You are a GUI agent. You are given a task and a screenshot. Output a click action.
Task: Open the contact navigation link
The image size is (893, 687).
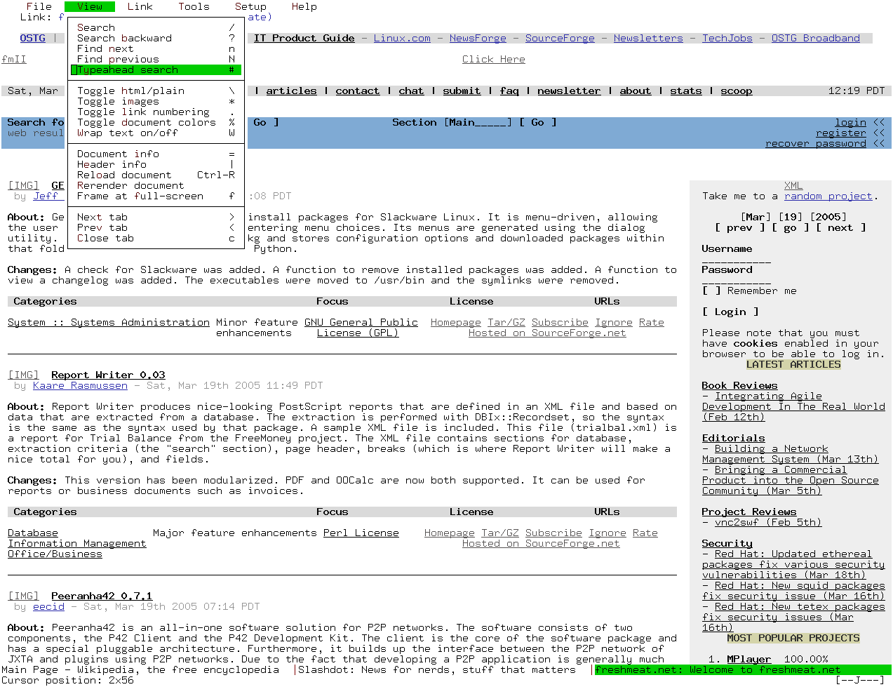[358, 91]
